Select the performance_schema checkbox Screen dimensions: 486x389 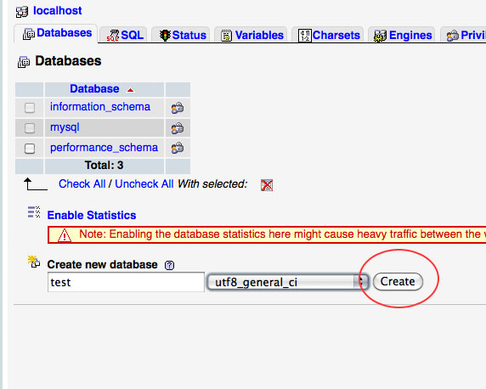(30, 149)
